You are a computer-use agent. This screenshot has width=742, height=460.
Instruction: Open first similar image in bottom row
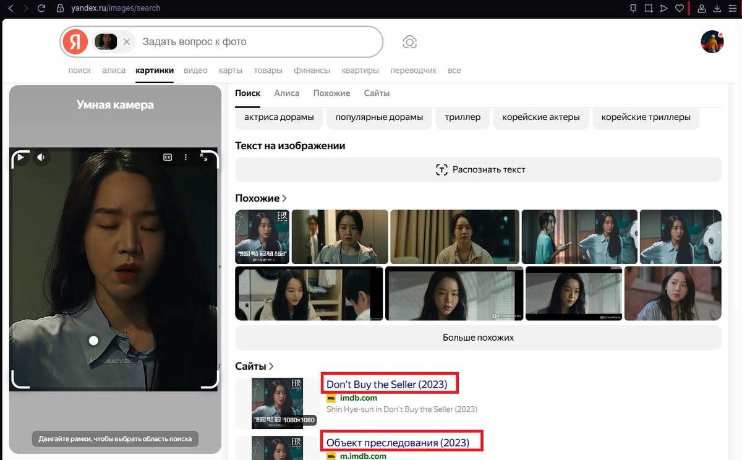tap(309, 293)
